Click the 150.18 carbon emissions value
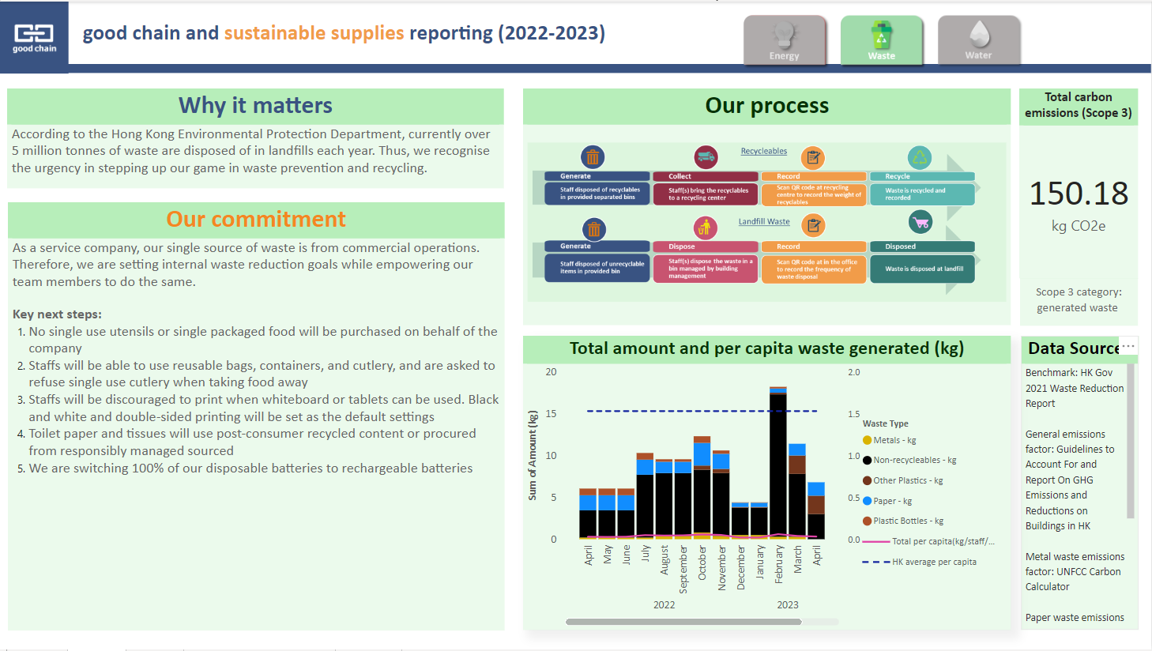 (1079, 194)
